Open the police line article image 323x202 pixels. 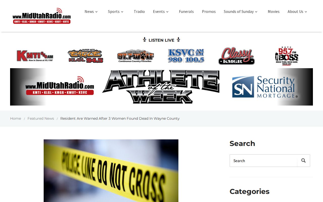pos(111,171)
